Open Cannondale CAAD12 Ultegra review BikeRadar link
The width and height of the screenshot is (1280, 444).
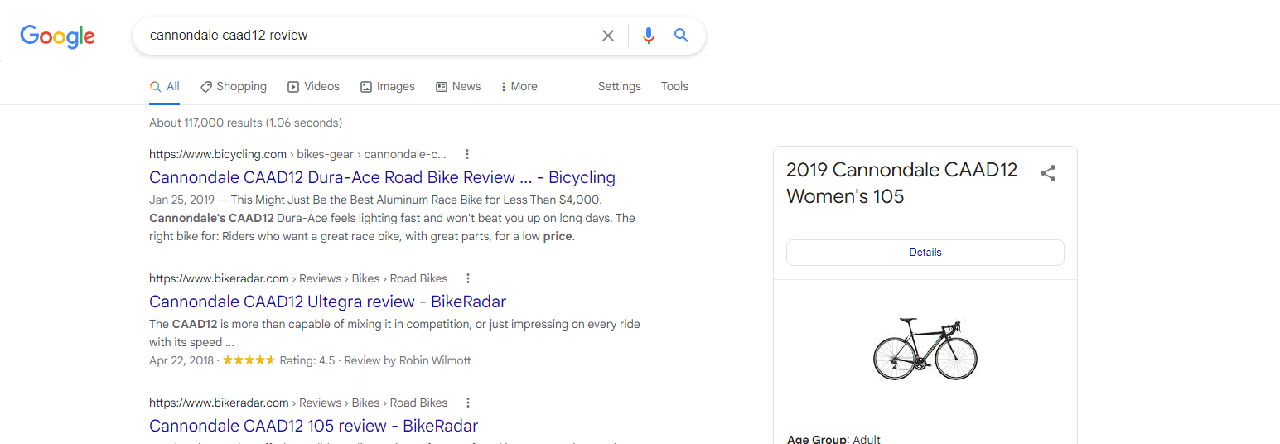click(327, 302)
